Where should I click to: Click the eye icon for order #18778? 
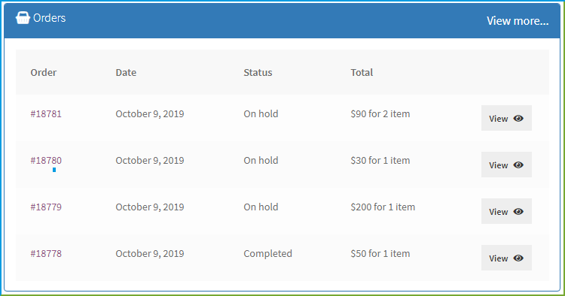(x=518, y=258)
